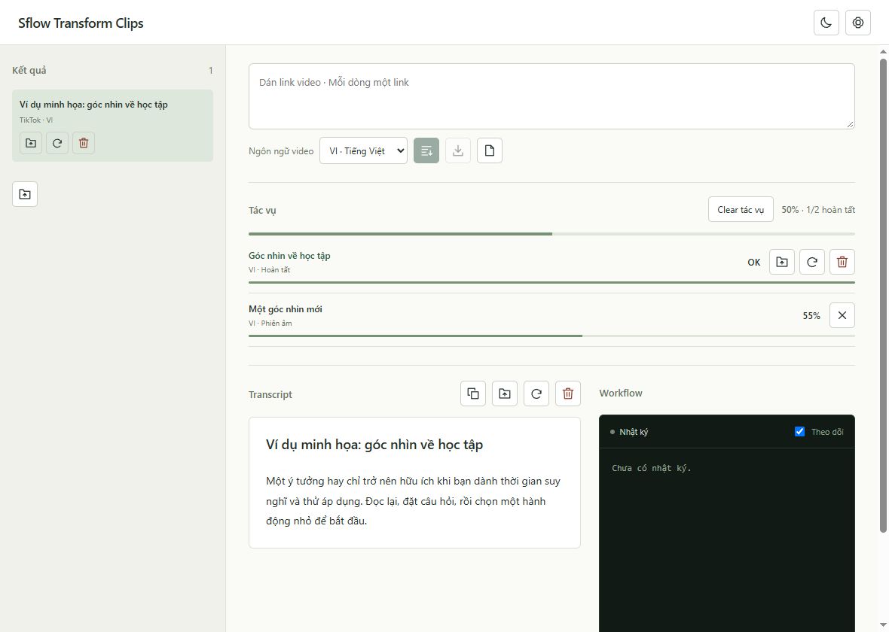Retry the sidebar result card

pyautogui.click(x=57, y=143)
